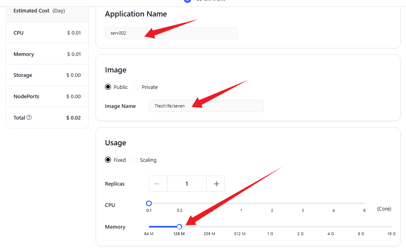Click the NodePorts label in cost panel

pyautogui.click(x=26, y=96)
